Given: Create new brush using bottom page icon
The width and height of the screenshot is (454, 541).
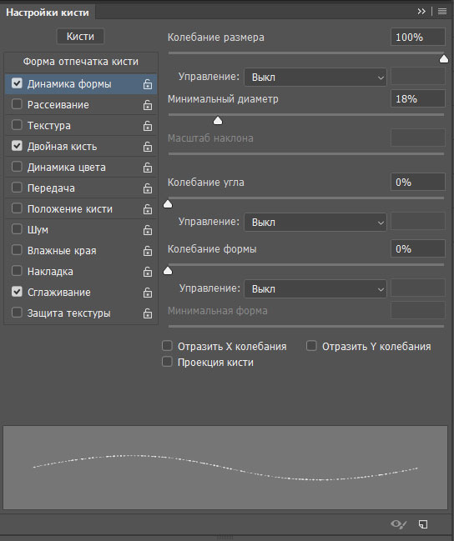Looking at the screenshot, I should click(423, 524).
